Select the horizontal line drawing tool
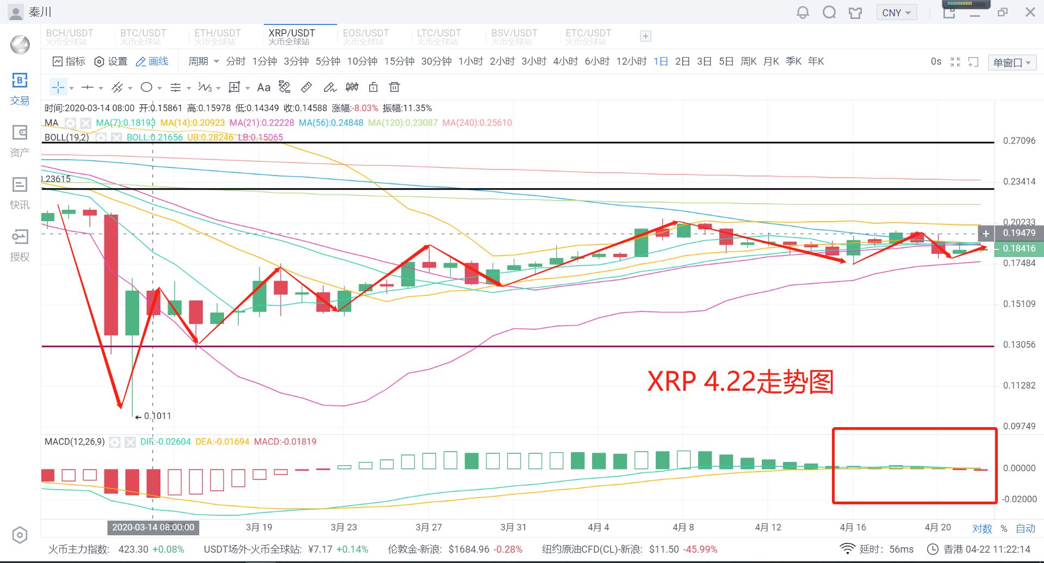 tap(88, 87)
